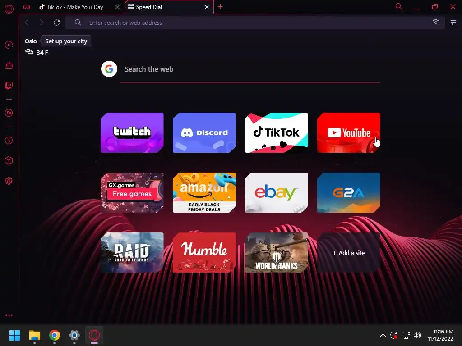
Task: Open the eBay speed dial tile
Action: click(x=277, y=193)
